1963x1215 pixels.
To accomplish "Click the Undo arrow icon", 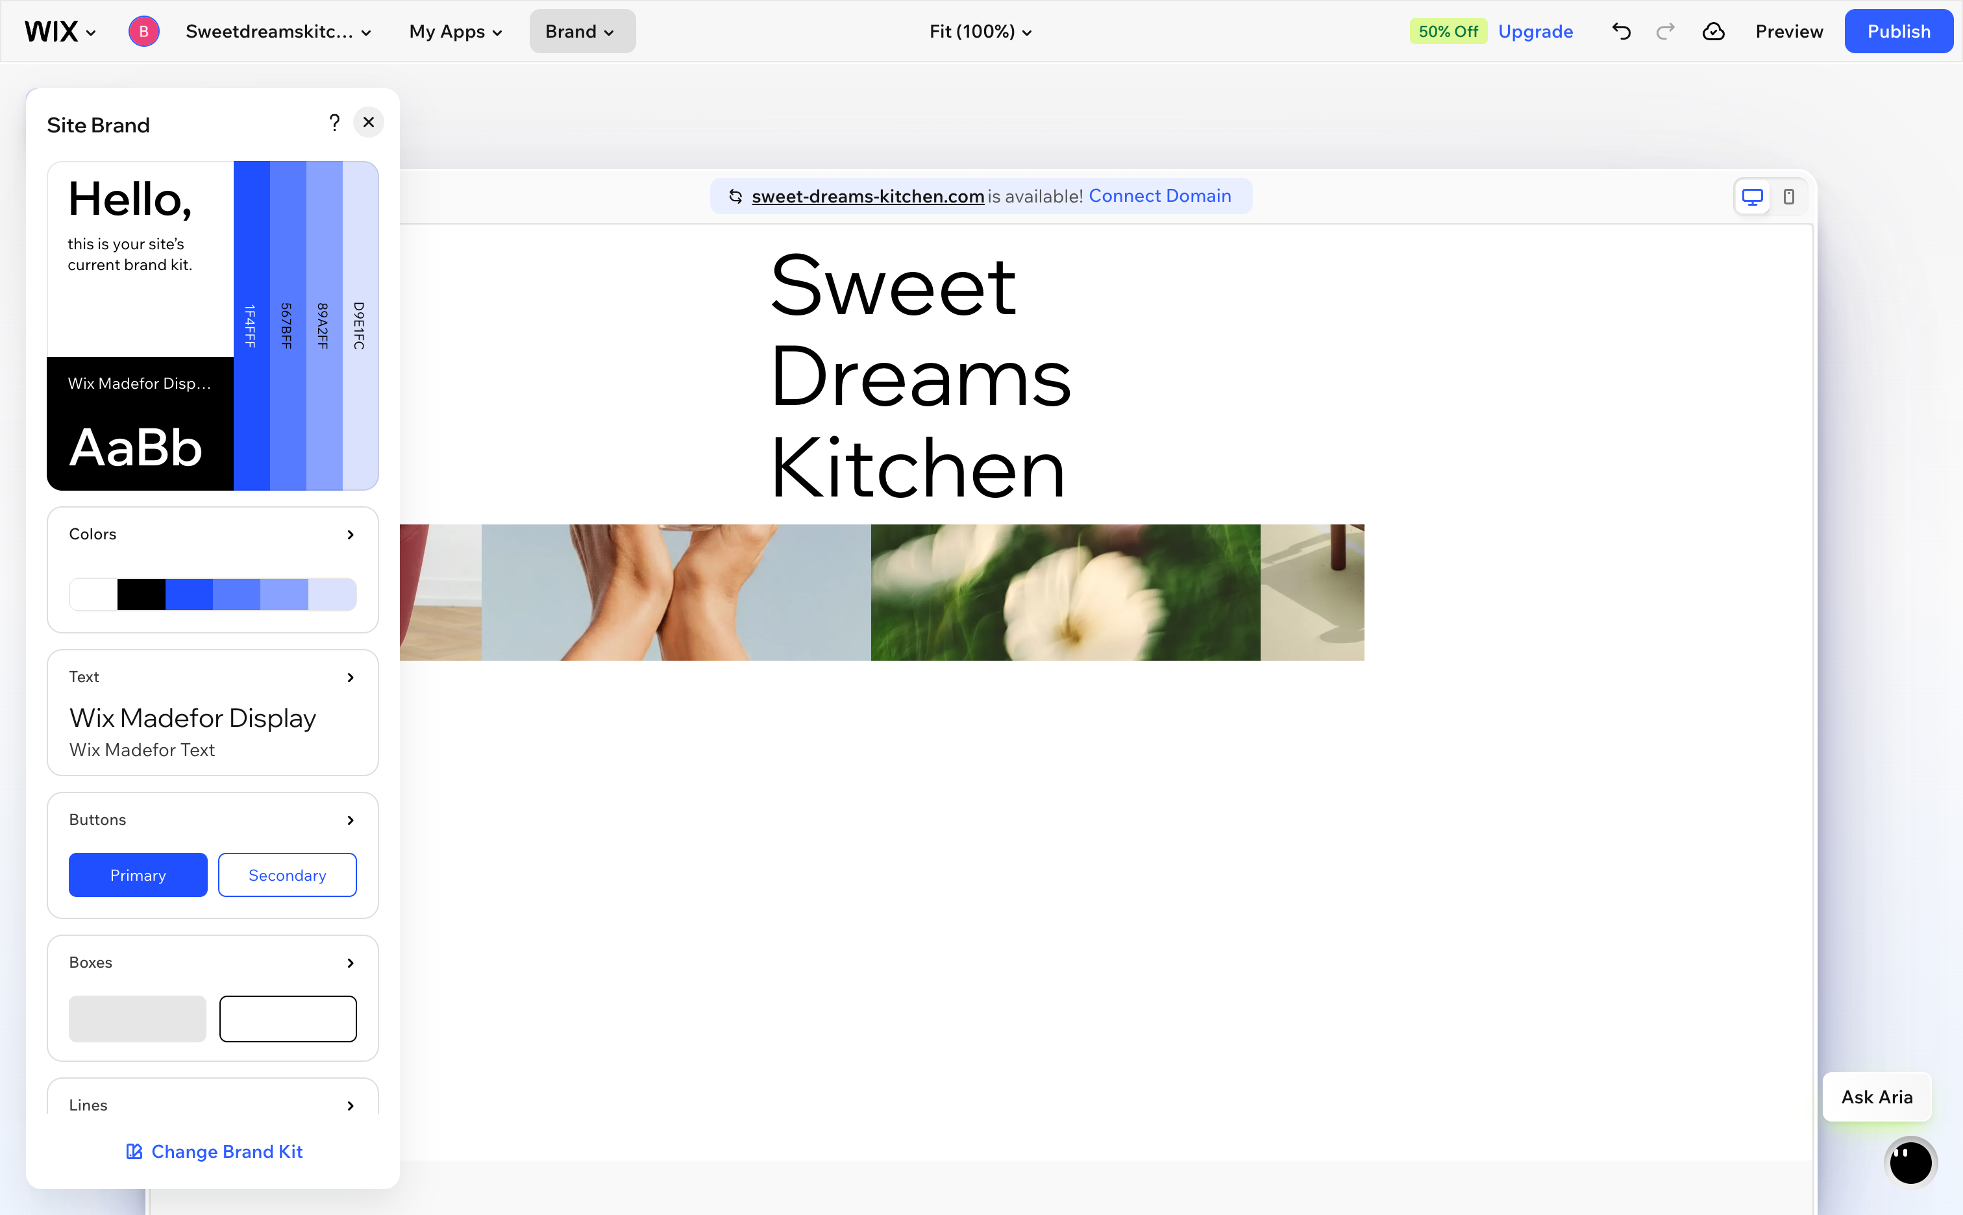I will (x=1621, y=31).
